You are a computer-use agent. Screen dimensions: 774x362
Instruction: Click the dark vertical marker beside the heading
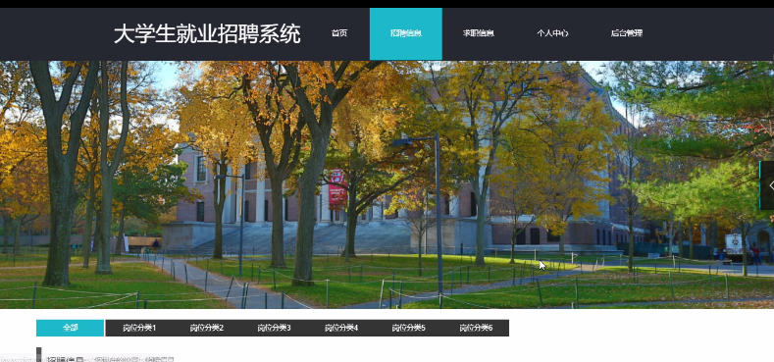tap(39, 354)
